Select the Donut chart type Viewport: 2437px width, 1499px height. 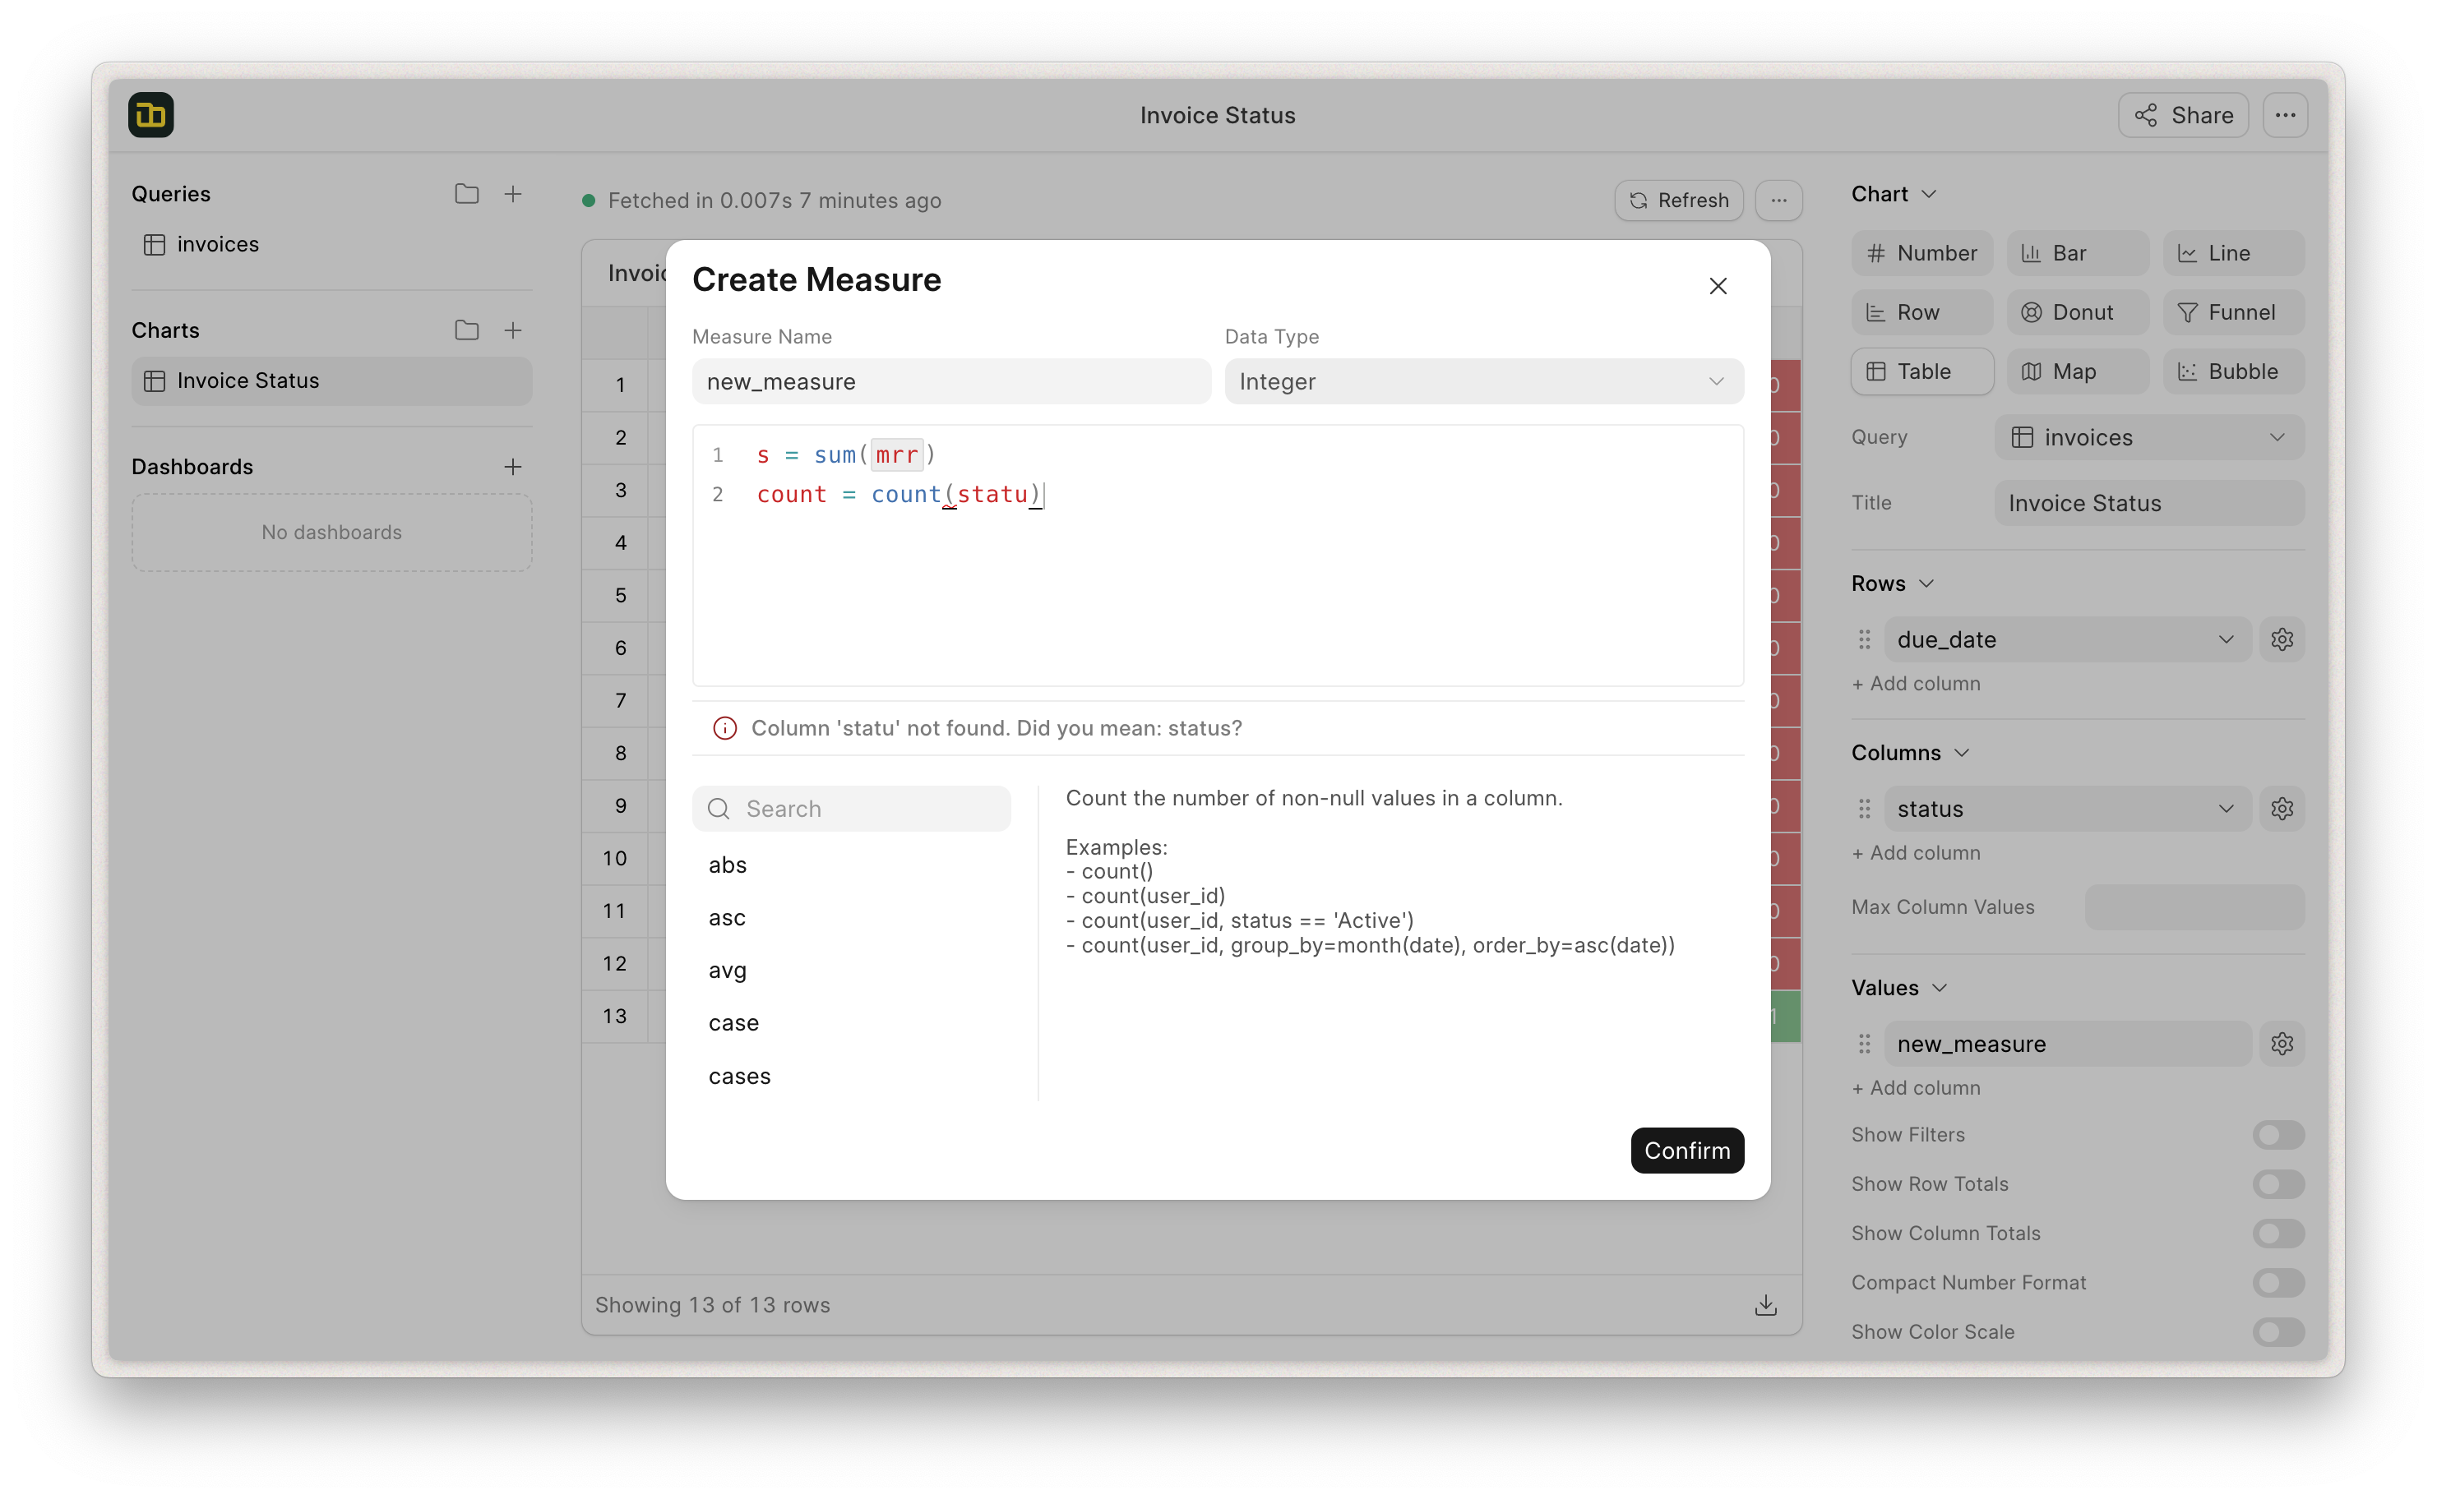(x=2077, y=312)
